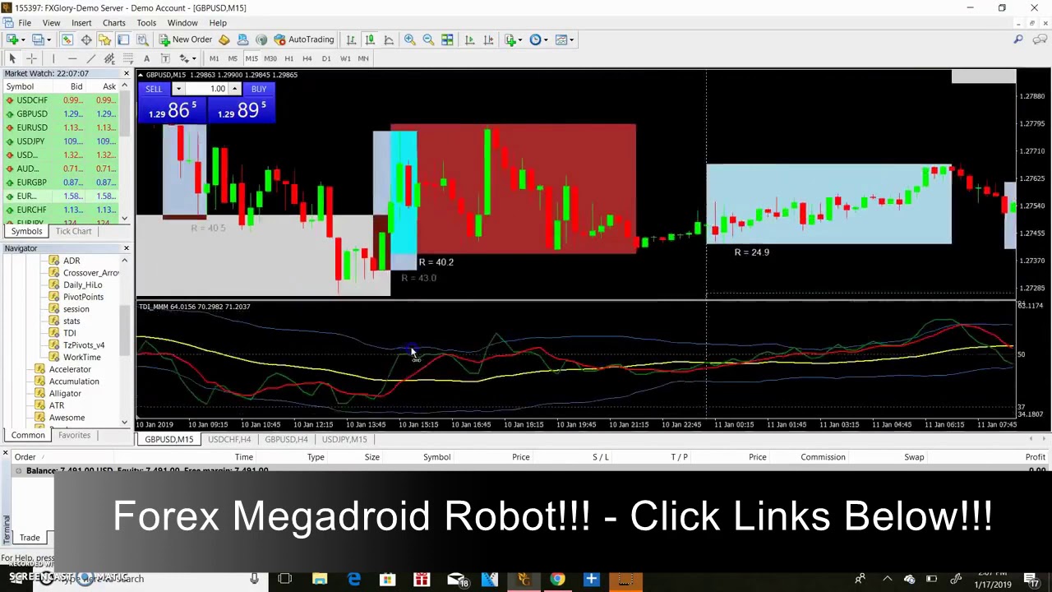Open the Terminal Trade tab
The height and width of the screenshot is (592, 1052).
(x=30, y=538)
